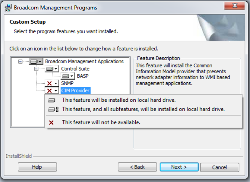Collapse the Control Suite tree node

tap(36, 69)
